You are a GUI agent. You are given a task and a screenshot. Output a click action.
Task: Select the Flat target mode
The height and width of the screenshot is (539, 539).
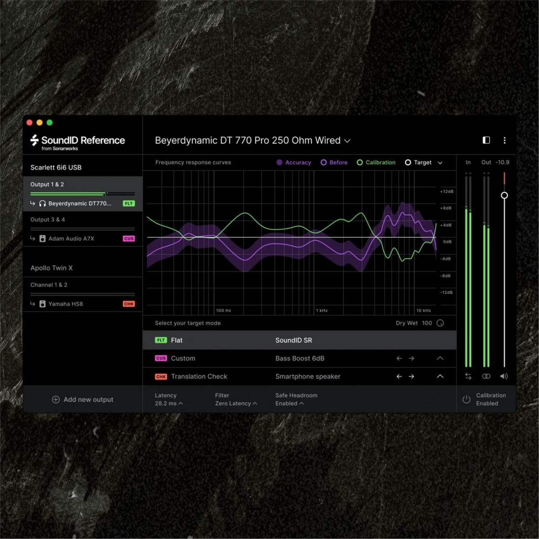pos(300,340)
